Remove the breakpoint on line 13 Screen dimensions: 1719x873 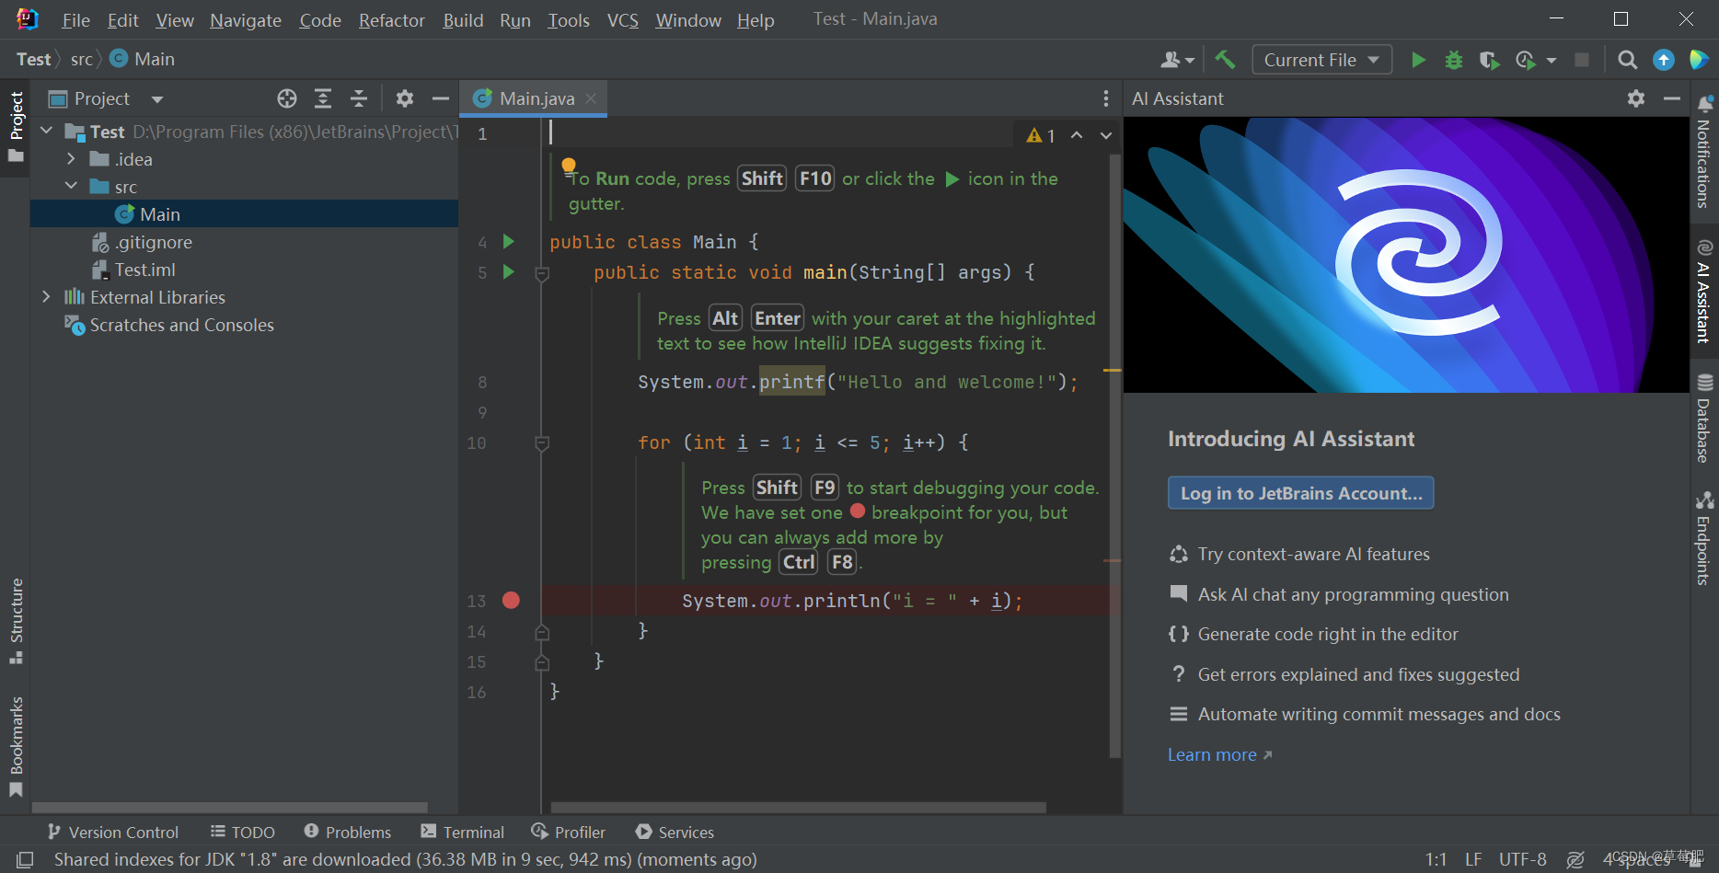tap(512, 600)
